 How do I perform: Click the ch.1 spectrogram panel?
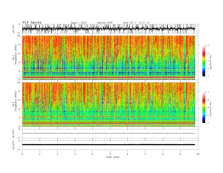(108, 58)
